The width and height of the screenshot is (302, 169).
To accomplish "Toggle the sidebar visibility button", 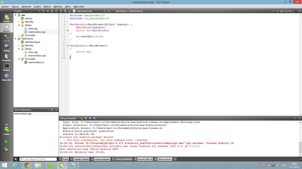I will tap(16, 159).
